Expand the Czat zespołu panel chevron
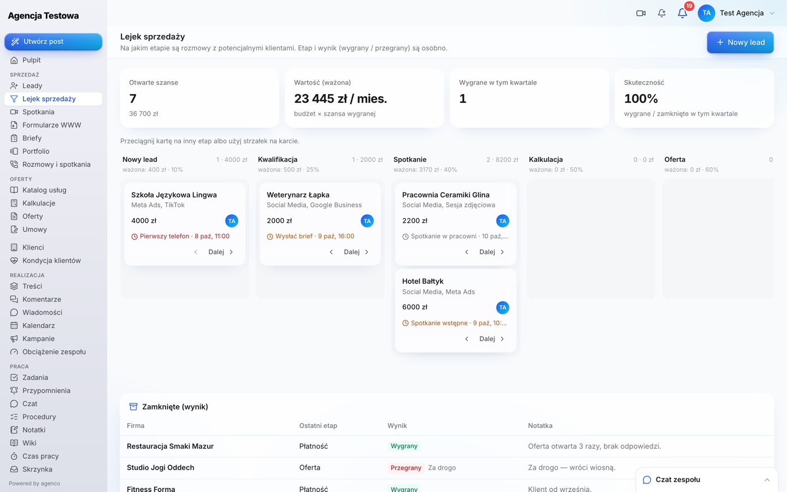This screenshot has width=787, height=492. click(767, 480)
